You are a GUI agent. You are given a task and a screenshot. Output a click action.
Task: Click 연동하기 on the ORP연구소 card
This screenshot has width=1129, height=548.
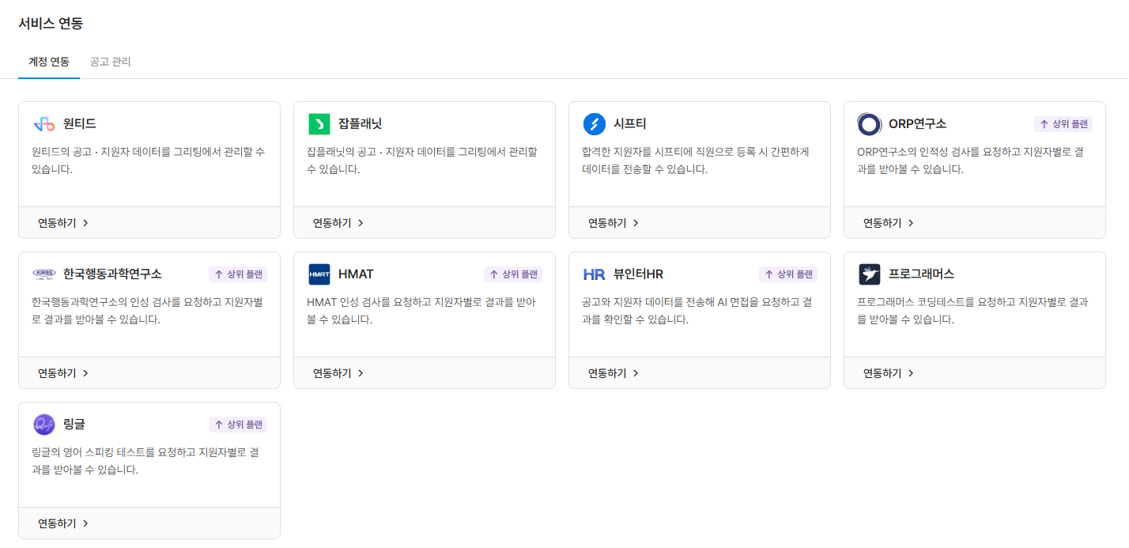[889, 223]
